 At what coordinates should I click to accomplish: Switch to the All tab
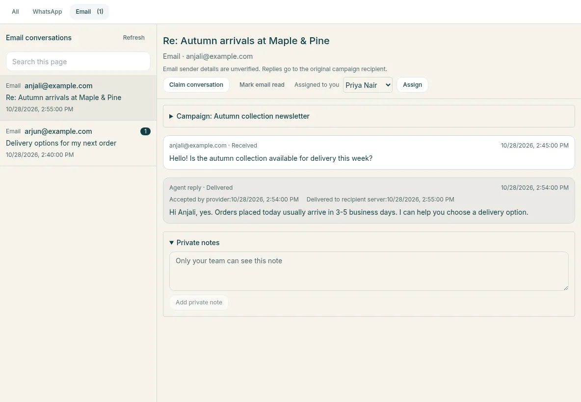click(15, 11)
